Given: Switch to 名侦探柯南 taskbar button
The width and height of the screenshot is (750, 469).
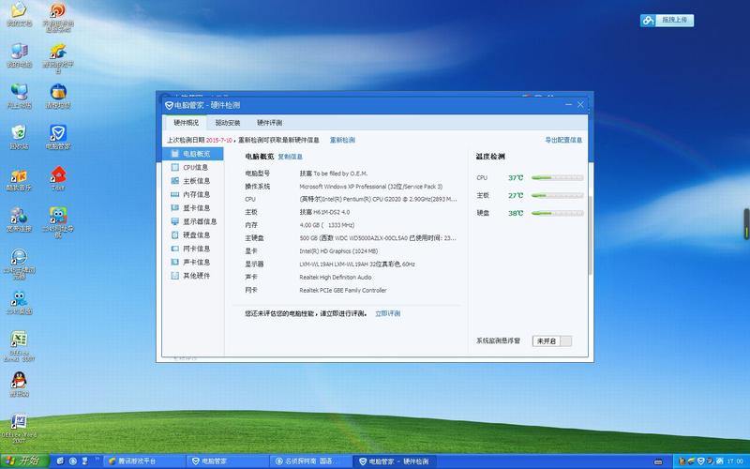Looking at the screenshot, I should tap(310, 461).
